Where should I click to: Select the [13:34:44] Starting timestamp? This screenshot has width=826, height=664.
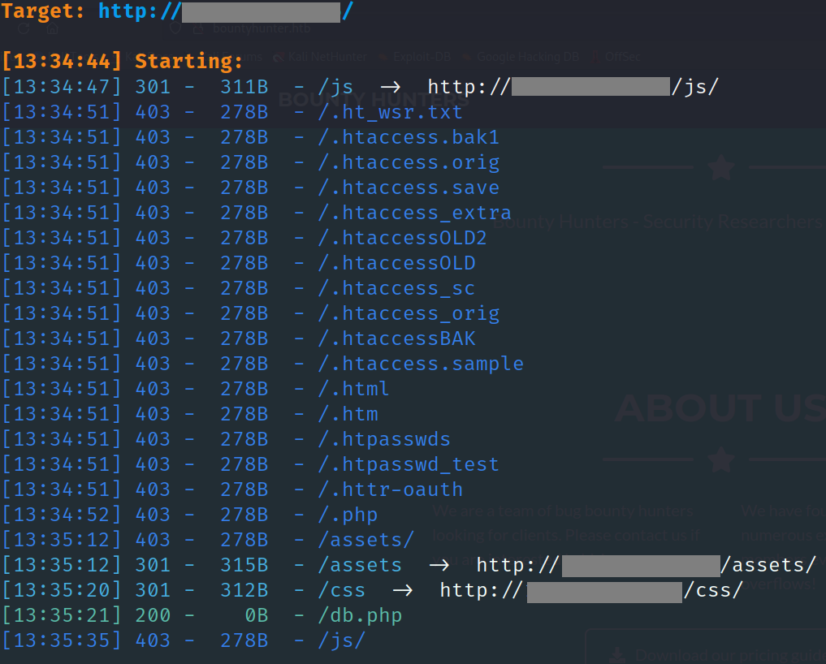(62, 62)
